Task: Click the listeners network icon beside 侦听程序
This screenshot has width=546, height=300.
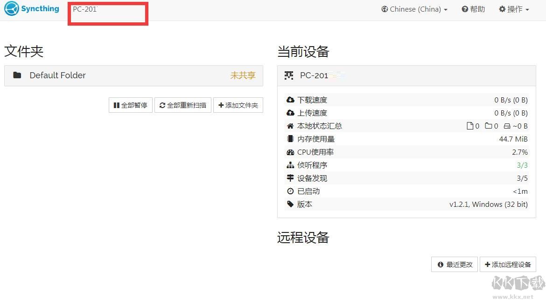Action: pyautogui.click(x=291, y=165)
